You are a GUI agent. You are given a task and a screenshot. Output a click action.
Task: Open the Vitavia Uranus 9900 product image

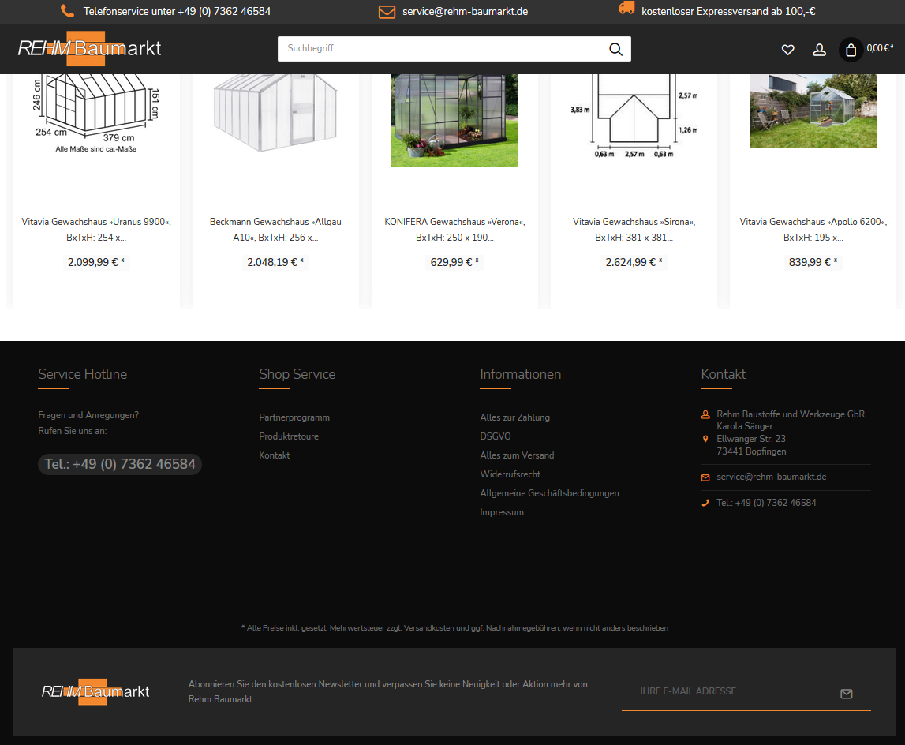[95, 114]
